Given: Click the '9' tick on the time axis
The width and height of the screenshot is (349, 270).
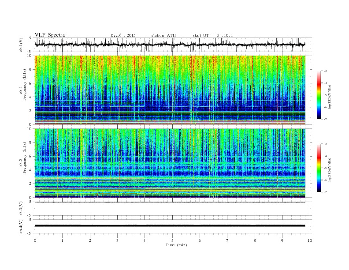Looking at the screenshot, I should [x=282, y=240].
